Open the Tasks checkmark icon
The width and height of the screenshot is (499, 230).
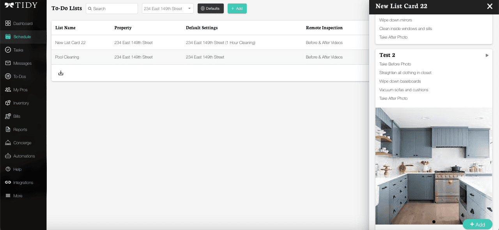pyautogui.click(x=8, y=50)
